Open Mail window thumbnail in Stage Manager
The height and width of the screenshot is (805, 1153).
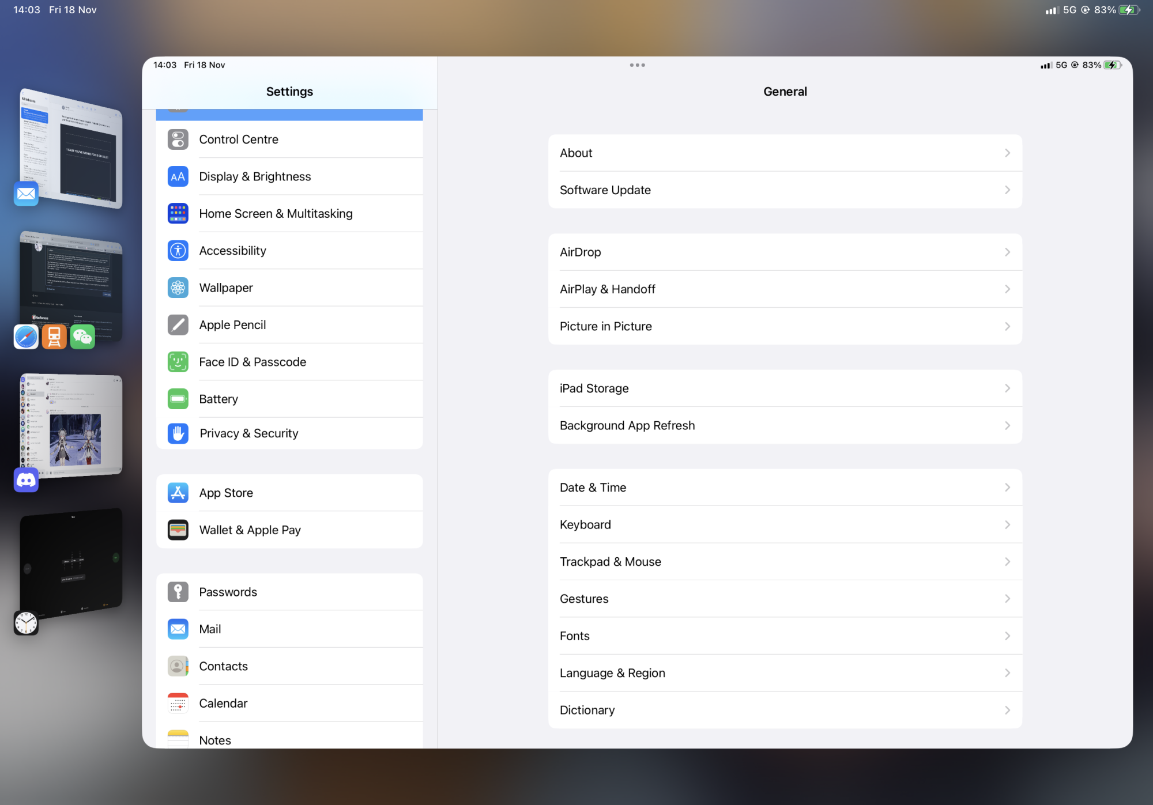pos(71,148)
